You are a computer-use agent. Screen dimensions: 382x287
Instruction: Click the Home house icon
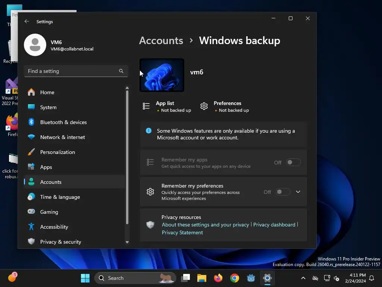click(31, 92)
